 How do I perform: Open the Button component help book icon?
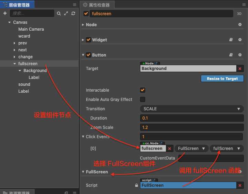tap(231, 55)
